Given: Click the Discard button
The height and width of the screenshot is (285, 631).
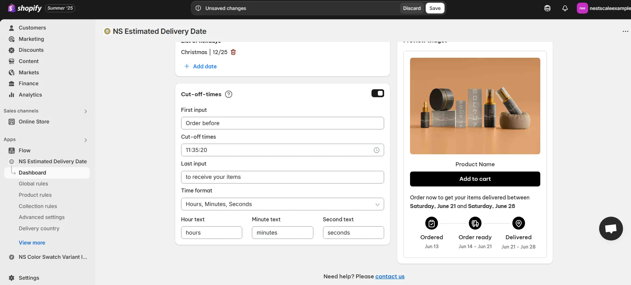Looking at the screenshot, I should 412,8.
